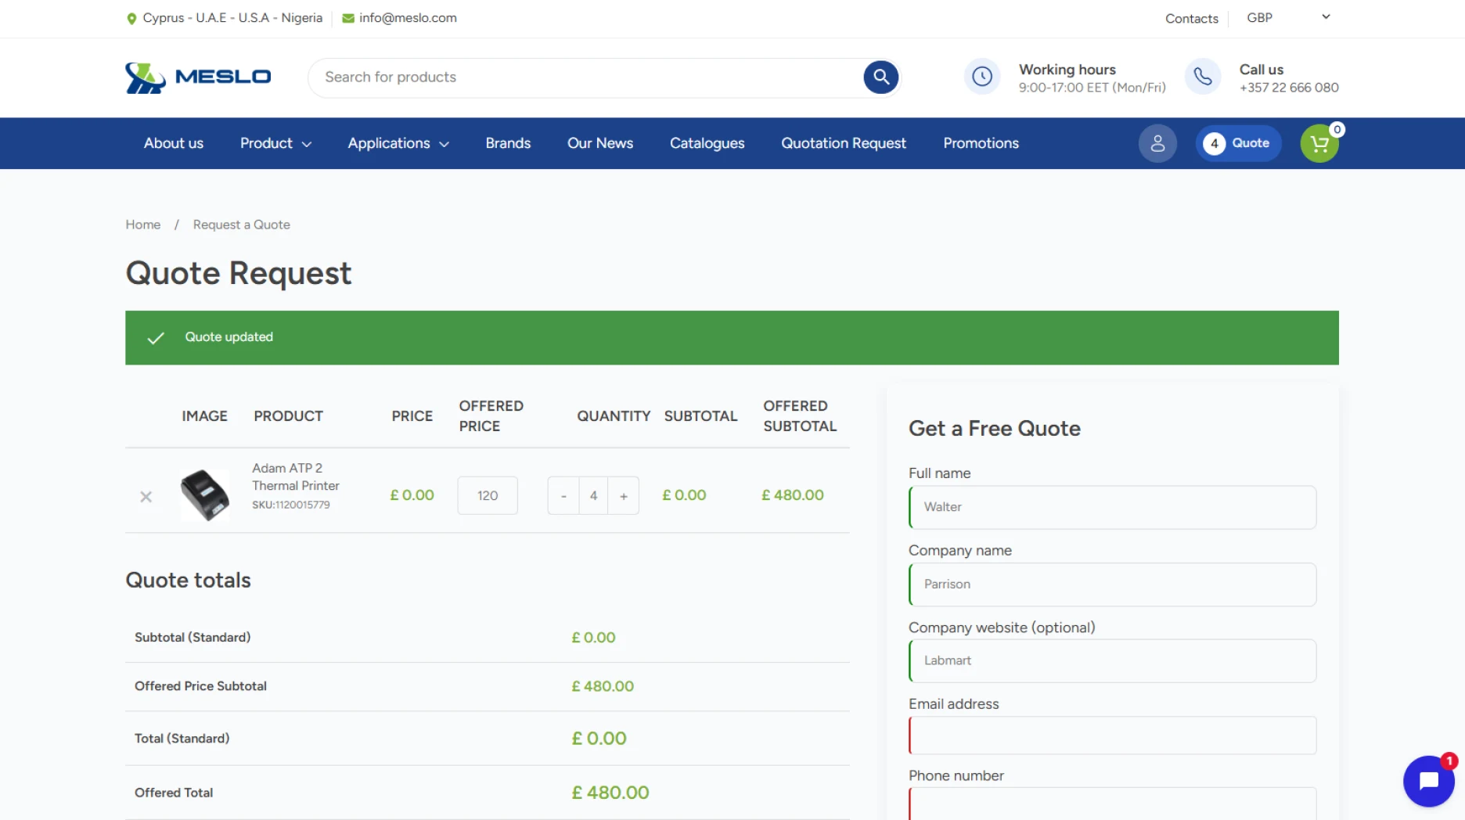This screenshot has height=820, width=1465.
Task: Open the About us page
Action: (174, 143)
